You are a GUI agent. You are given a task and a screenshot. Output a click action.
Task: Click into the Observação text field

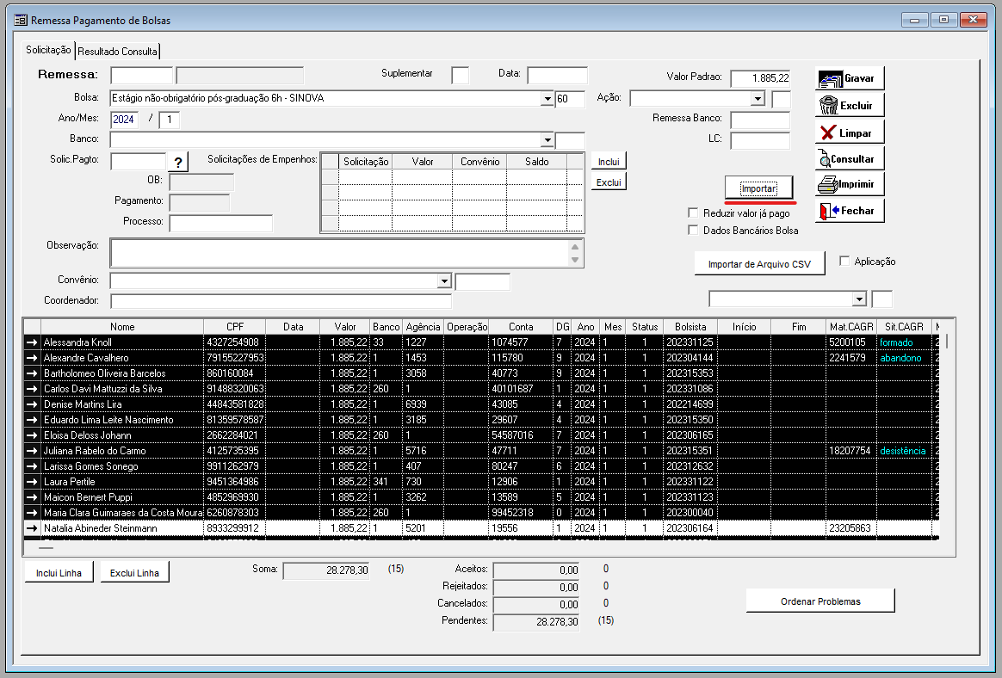pos(339,253)
